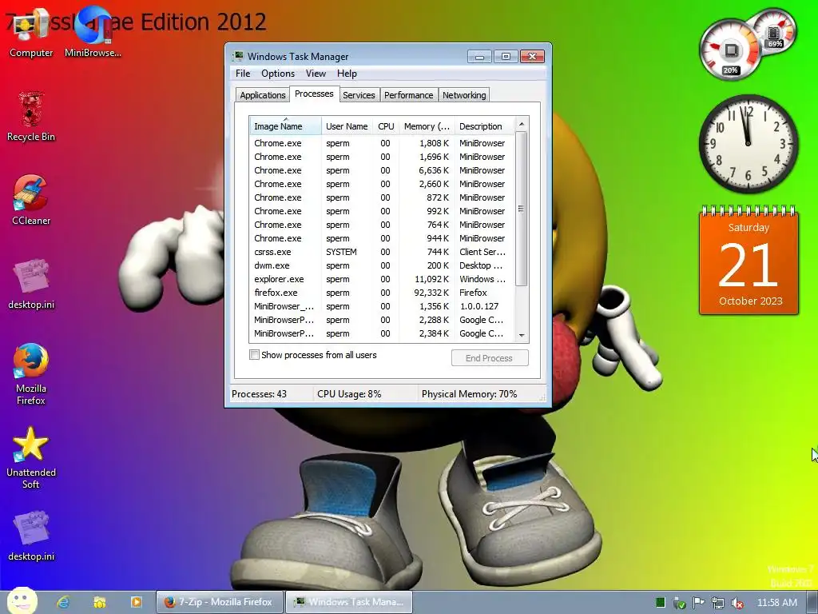Open the Computer desktop icon

click(x=31, y=32)
